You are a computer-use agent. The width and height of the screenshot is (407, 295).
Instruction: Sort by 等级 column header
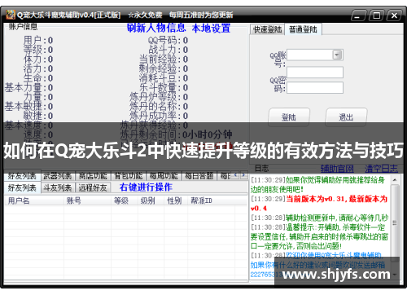click(x=125, y=200)
